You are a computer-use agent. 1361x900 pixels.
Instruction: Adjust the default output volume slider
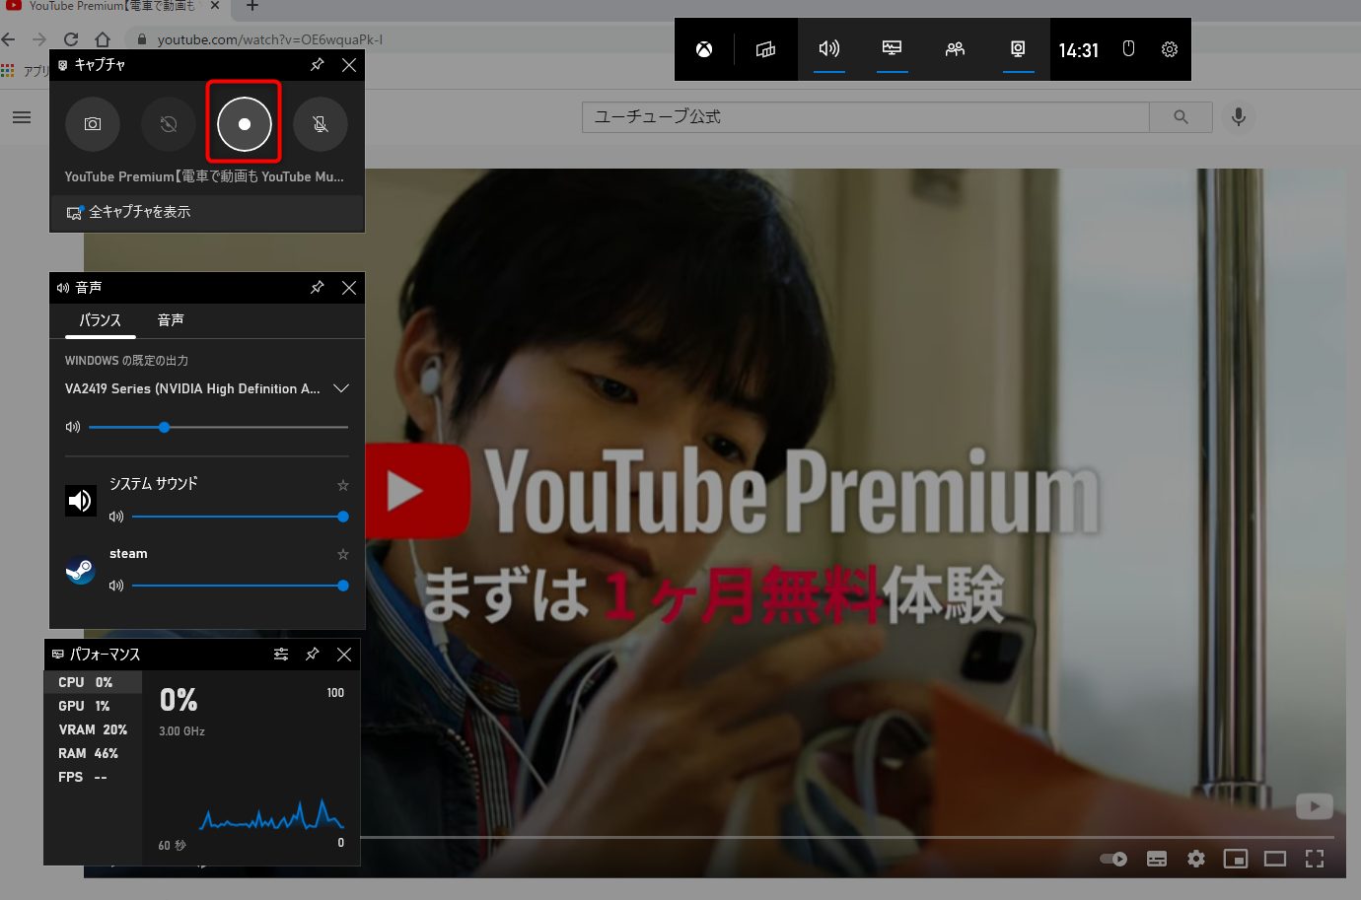click(x=219, y=427)
